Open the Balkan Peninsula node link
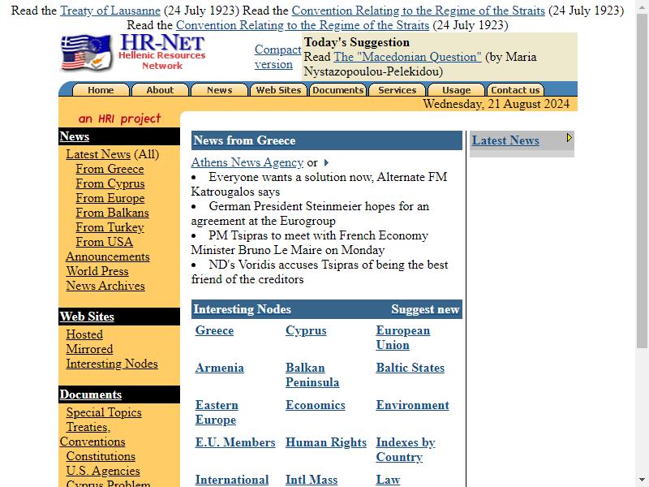The height and width of the screenshot is (487, 649). tap(312, 375)
